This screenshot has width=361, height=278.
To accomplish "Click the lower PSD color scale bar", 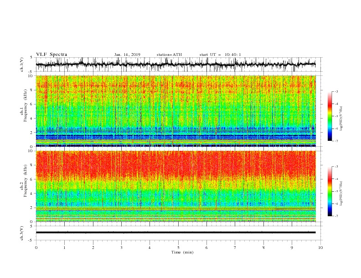I will click(330, 191).
